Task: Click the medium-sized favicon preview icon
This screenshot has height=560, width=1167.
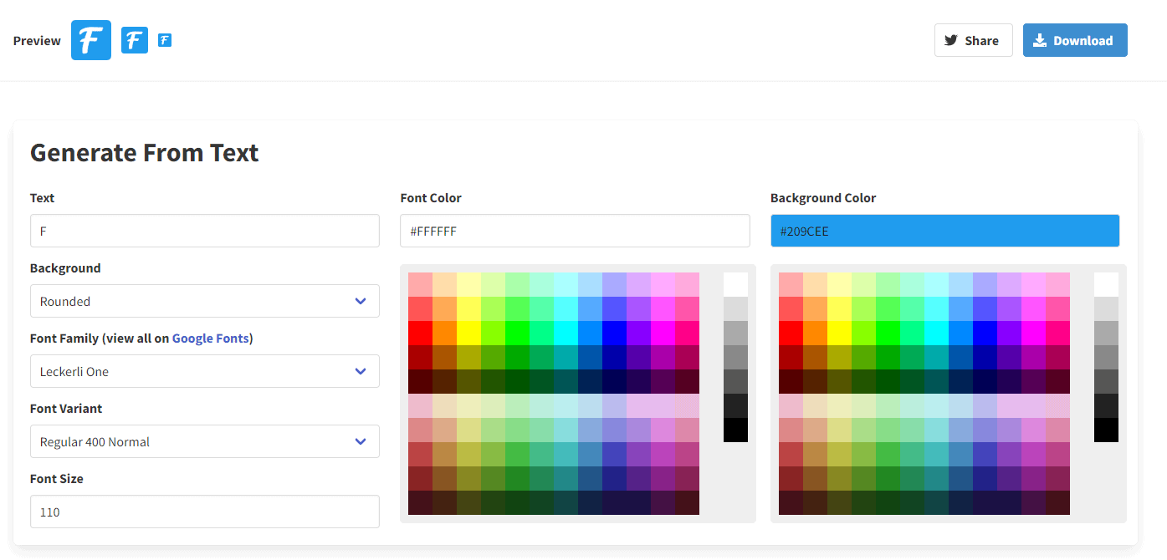Action: [x=134, y=39]
